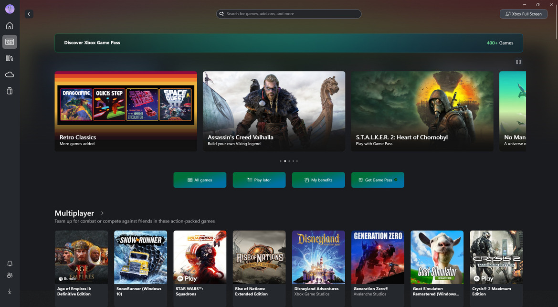
Task: Expand the Multiplayer section chevron
Action: pos(102,213)
